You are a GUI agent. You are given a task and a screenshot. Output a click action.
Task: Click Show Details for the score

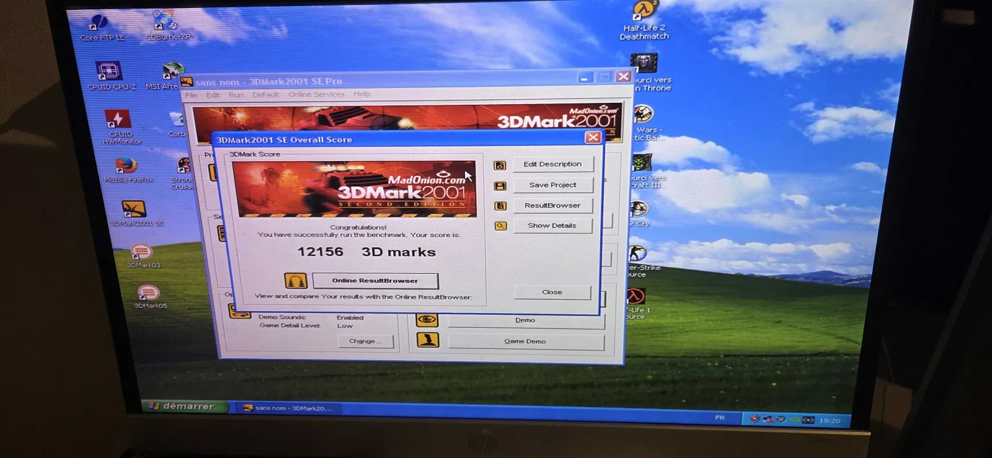click(x=552, y=226)
